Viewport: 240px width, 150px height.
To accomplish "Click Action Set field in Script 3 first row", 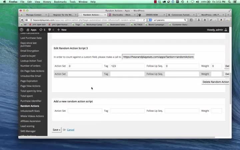I will 85,66.
